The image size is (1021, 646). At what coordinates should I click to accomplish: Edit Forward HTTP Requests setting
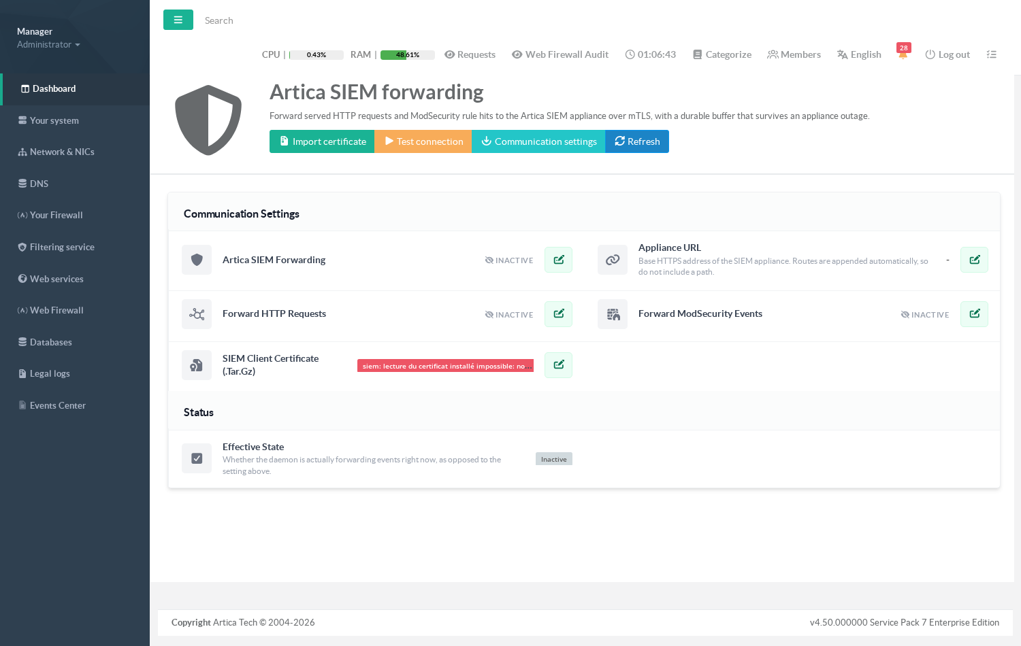click(558, 314)
